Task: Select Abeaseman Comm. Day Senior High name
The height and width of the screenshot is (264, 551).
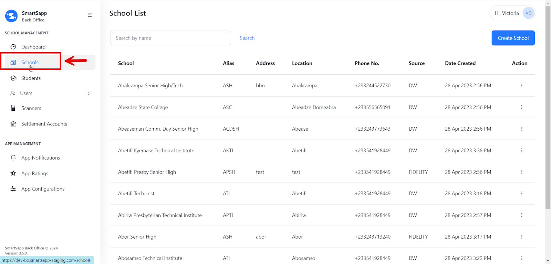Action: [x=158, y=129]
